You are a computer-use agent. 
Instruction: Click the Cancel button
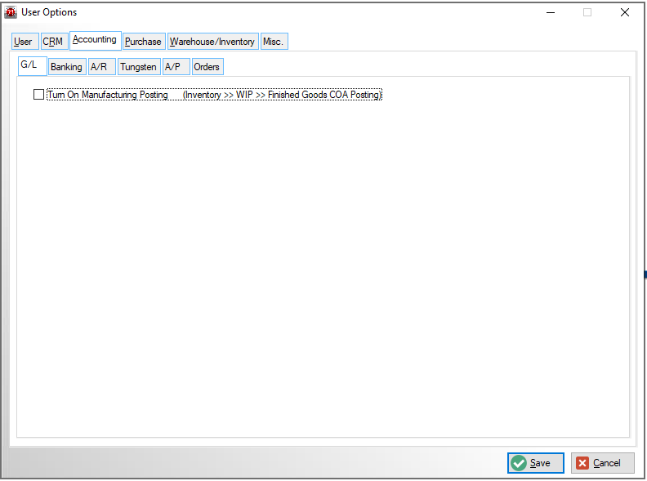coord(602,463)
